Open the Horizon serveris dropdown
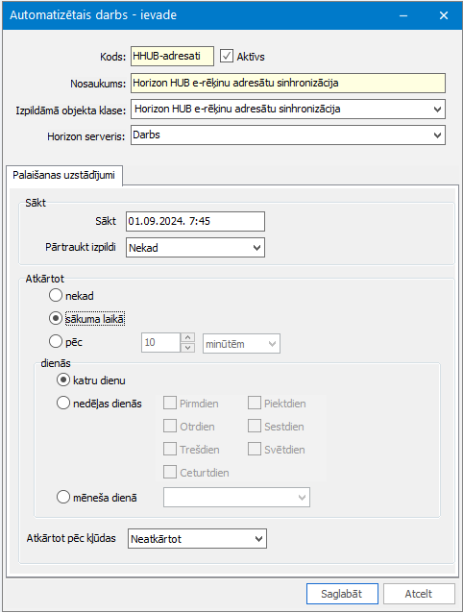Viewport: 463px width, 613px height. (x=288, y=135)
